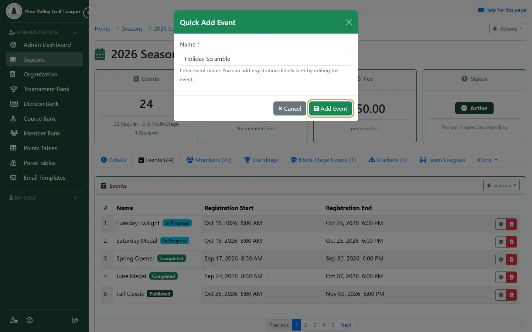532x332 pixels.
Task: Go to page 5 of events
Action: pos(332,325)
